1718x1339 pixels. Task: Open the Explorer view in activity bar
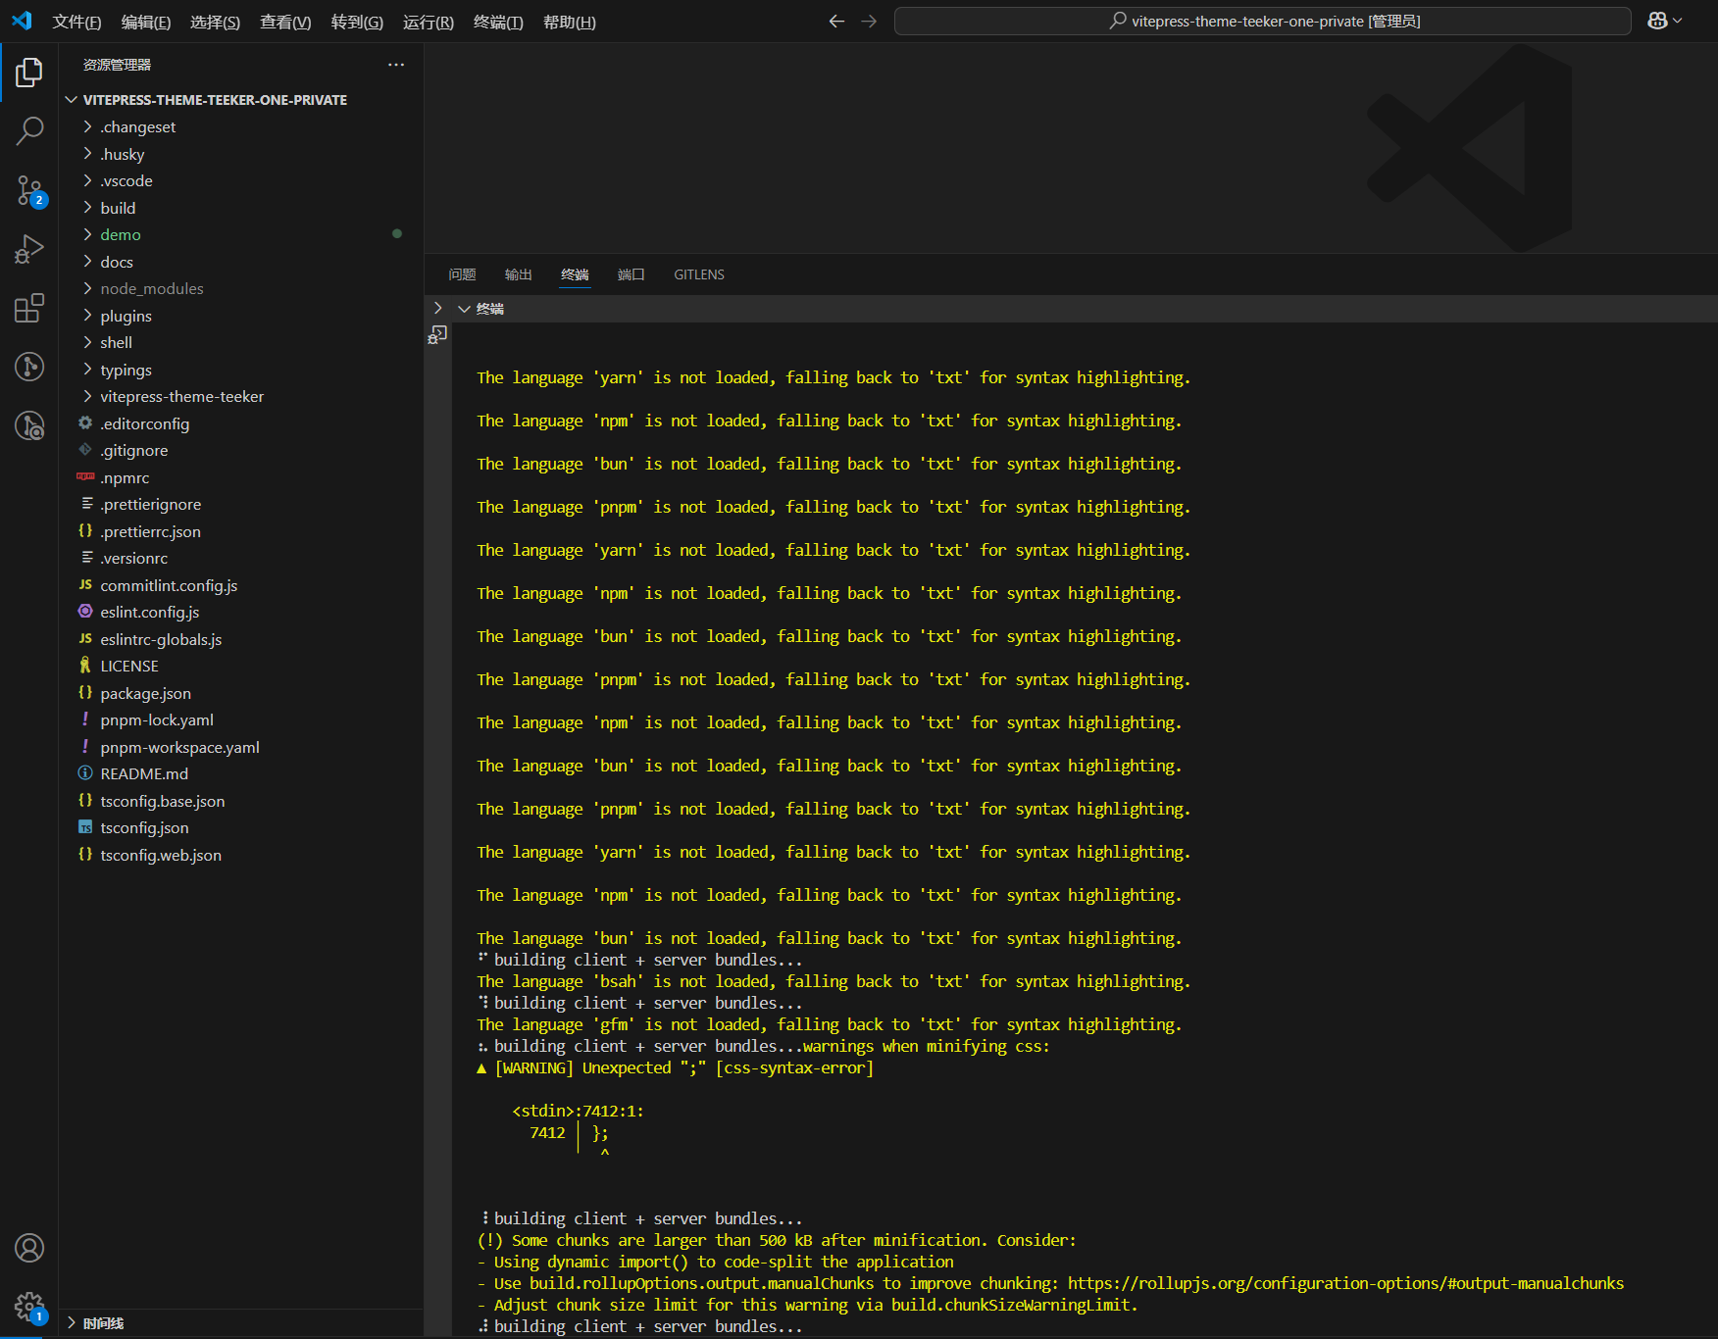(x=29, y=73)
